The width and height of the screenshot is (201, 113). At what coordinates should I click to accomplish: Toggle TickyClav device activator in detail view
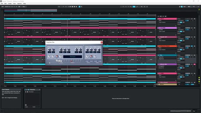[x=25, y=89]
